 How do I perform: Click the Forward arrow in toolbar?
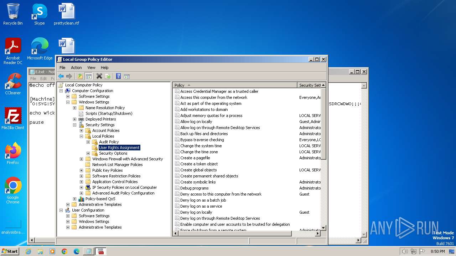(x=69, y=76)
